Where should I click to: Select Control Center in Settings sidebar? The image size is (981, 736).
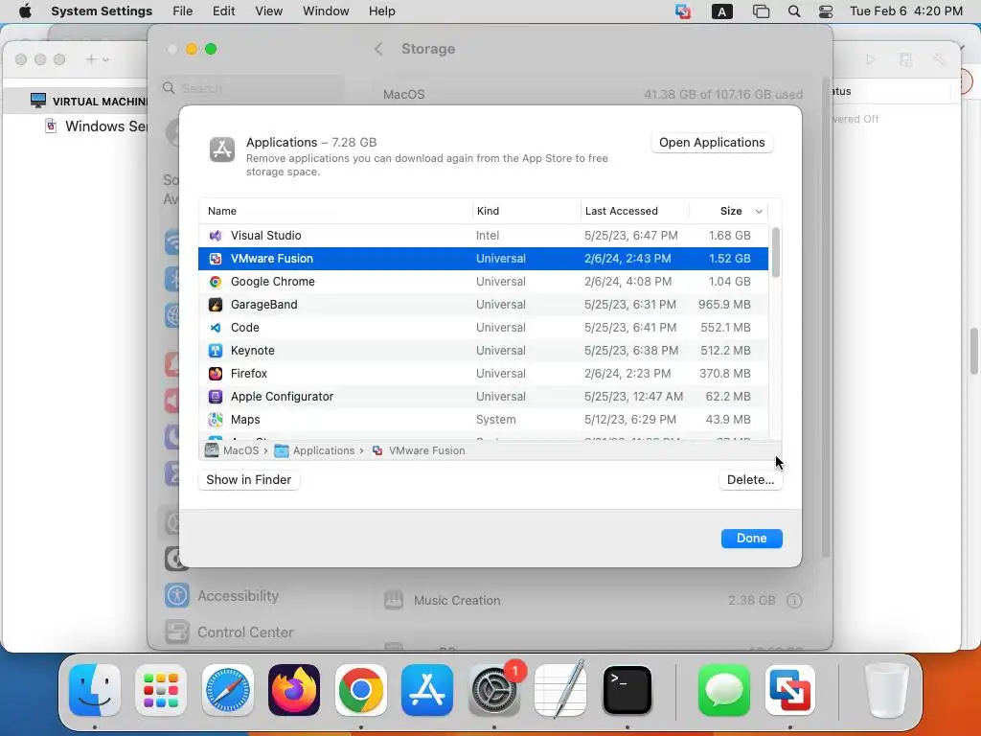245,632
